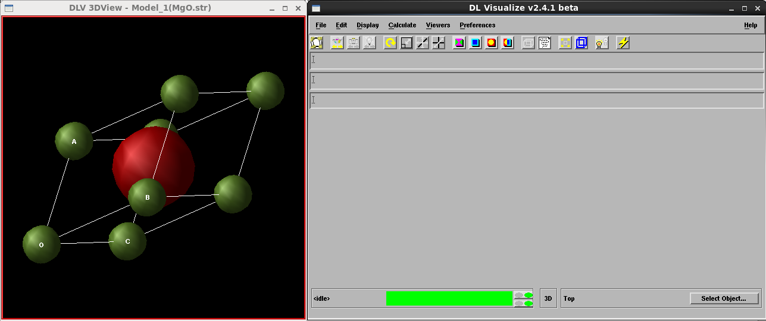Toggle the 3D view mode button
The width and height of the screenshot is (766, 321).
click(x=548, y=298)
